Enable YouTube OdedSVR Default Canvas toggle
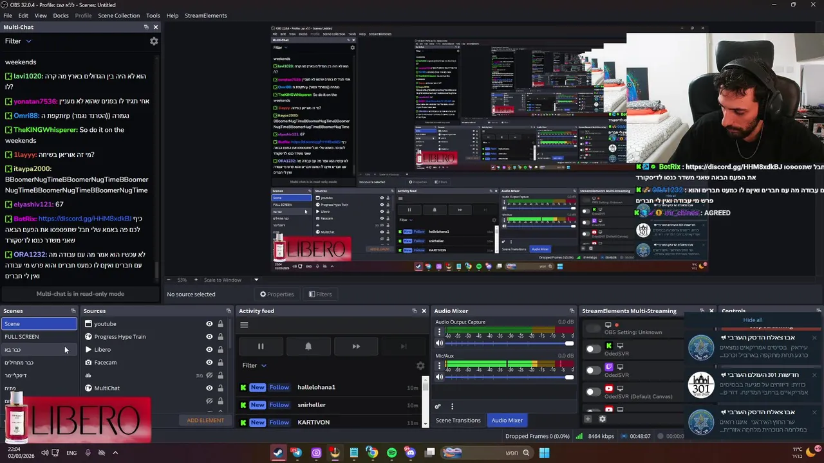 pyautogui.click(x=593, y=392)
